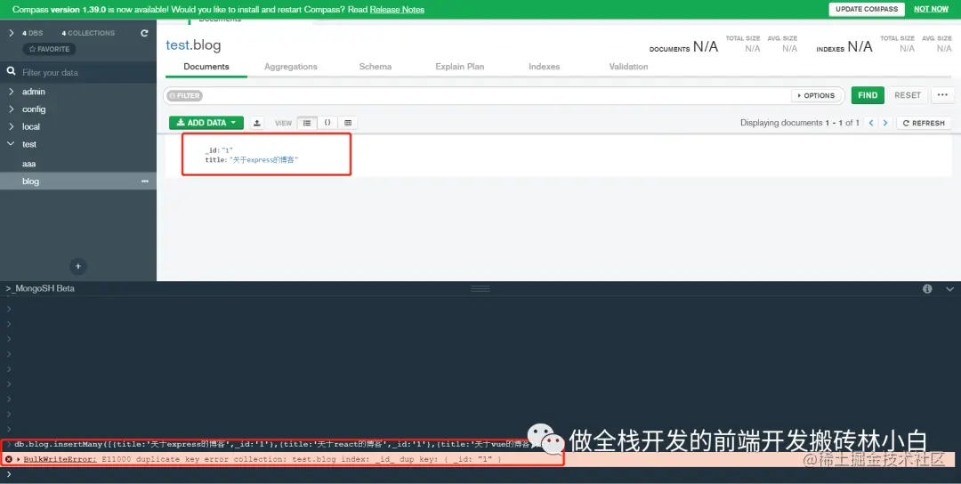
Task: Go to previous page of documents
Action: (x=871, y=123)
